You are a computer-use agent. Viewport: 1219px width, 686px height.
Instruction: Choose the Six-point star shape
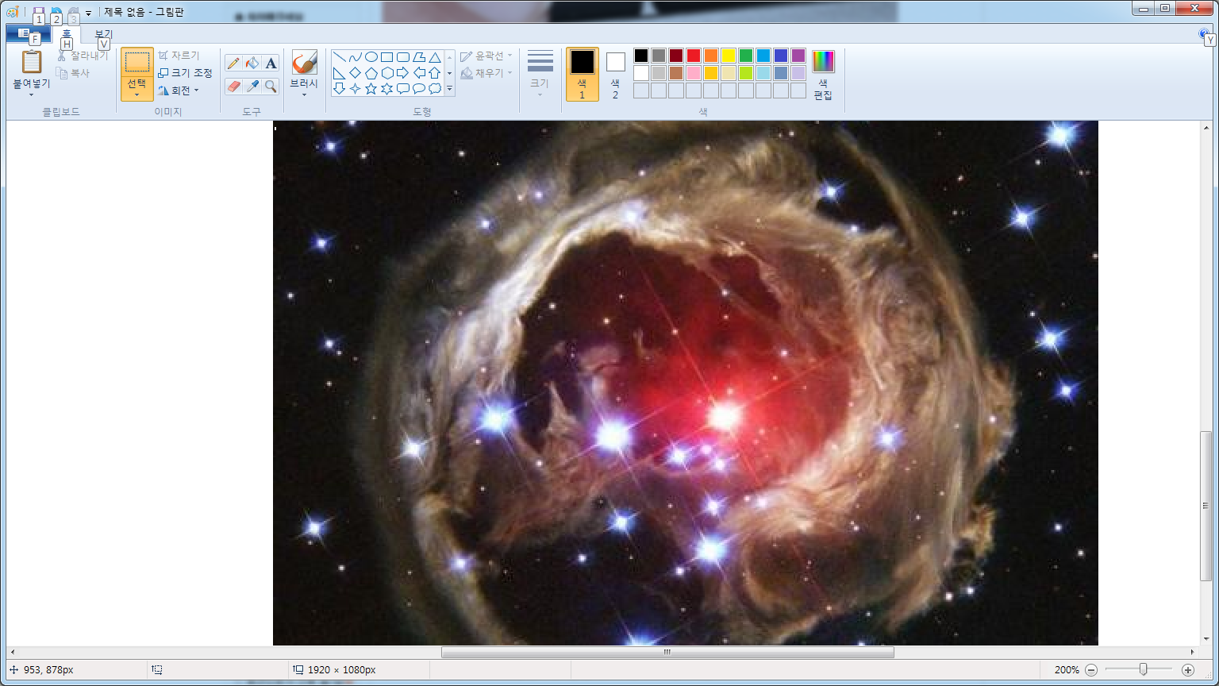386,88
